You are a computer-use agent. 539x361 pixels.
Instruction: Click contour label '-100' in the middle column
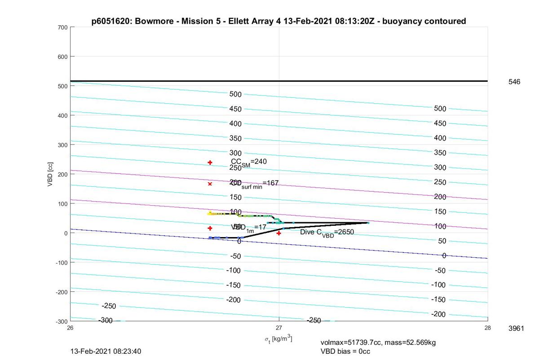pos(234,270)
